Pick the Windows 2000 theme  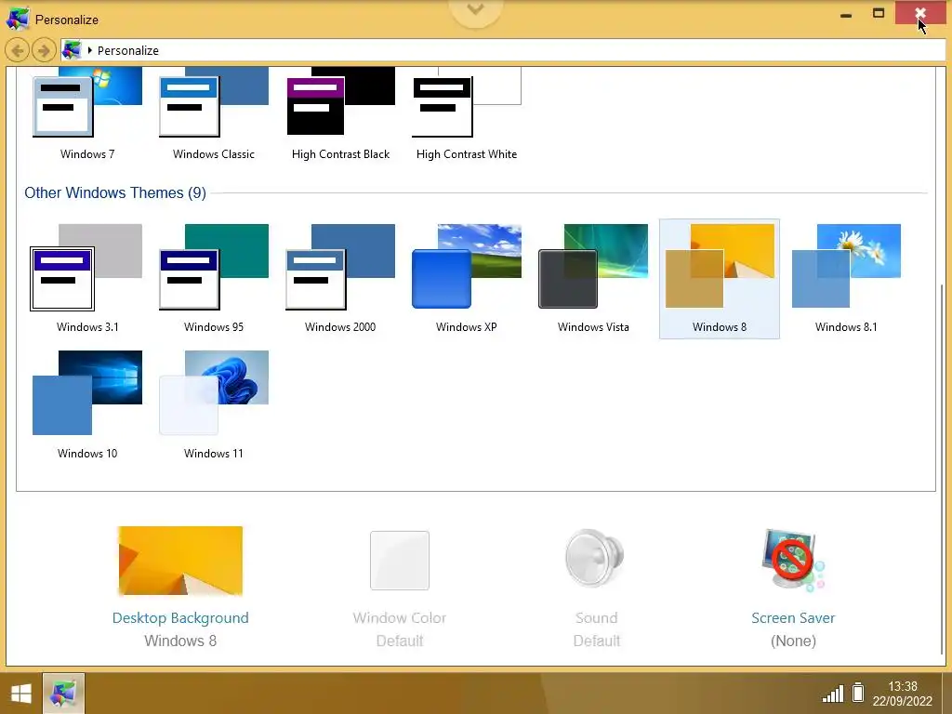click(340, 279)
